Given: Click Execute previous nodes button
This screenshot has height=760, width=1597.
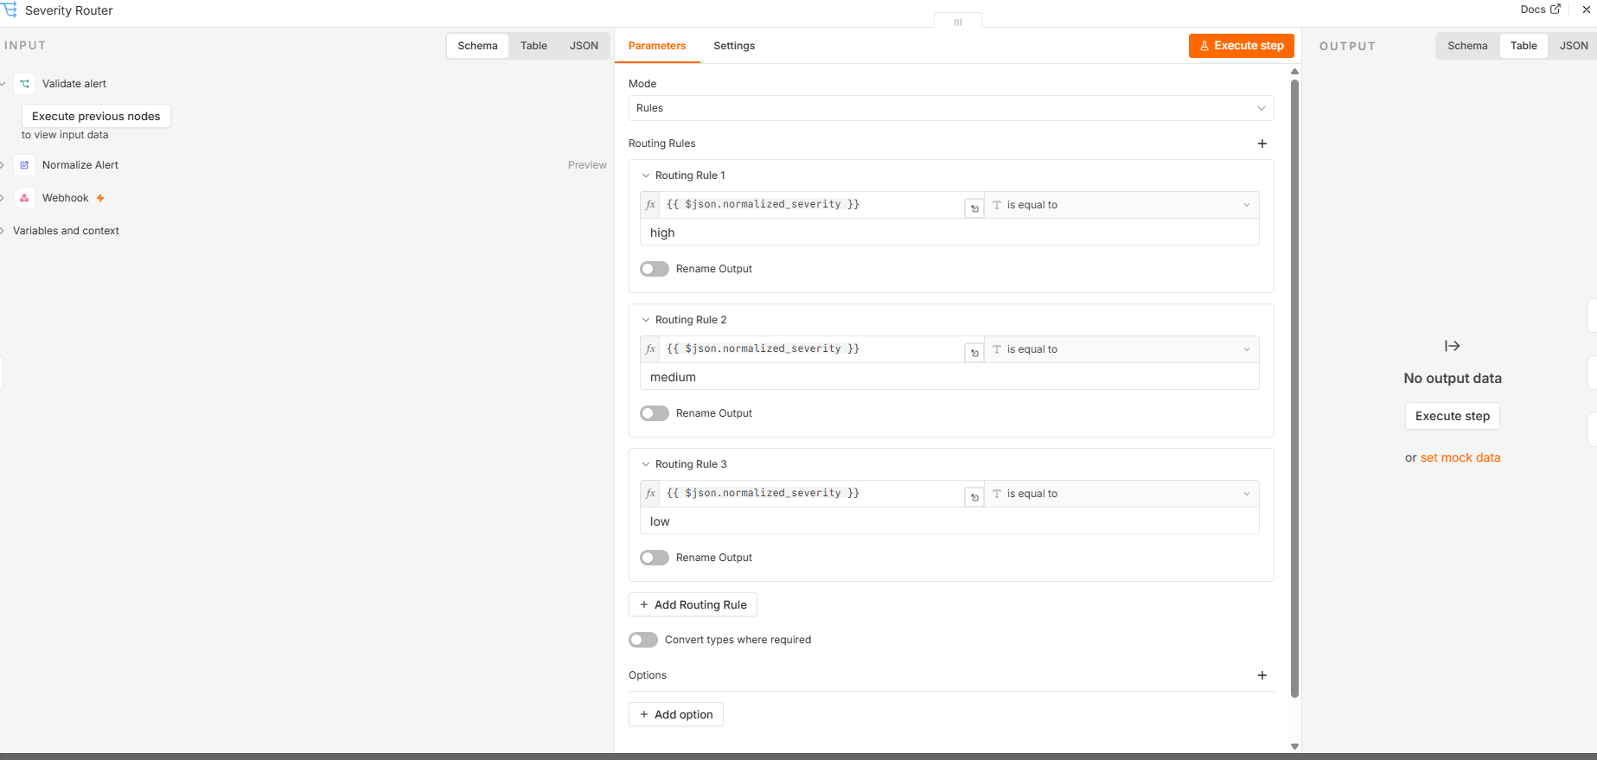Looking at the screenshot, I should coord(96,116).
